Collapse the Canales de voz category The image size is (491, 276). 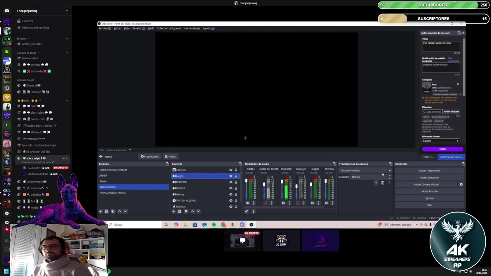coord(26,80)
